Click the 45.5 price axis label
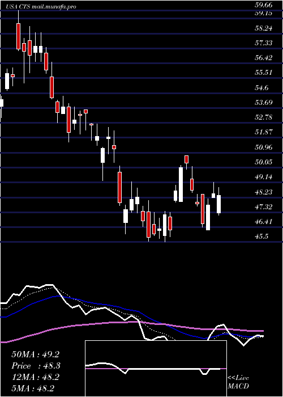Image resolution: width=283 pixels, height=397 pixels. click(x=261, y=236)
